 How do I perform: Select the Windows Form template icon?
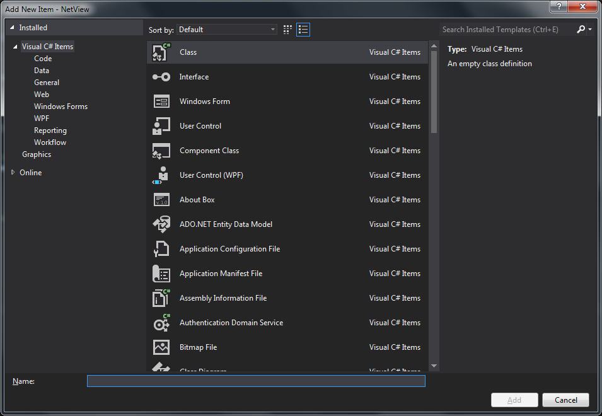click(x=161, y=101)
